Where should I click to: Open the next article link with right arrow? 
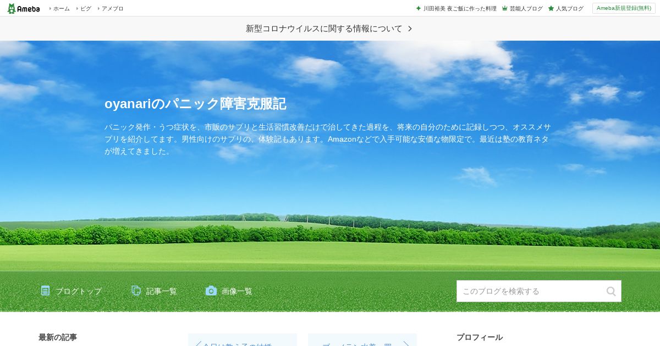[x=362, y=340]
